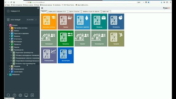Close the Тарифные опции по задачам tab
This screenshot has width=176, height=99.
tap(100, 11)
